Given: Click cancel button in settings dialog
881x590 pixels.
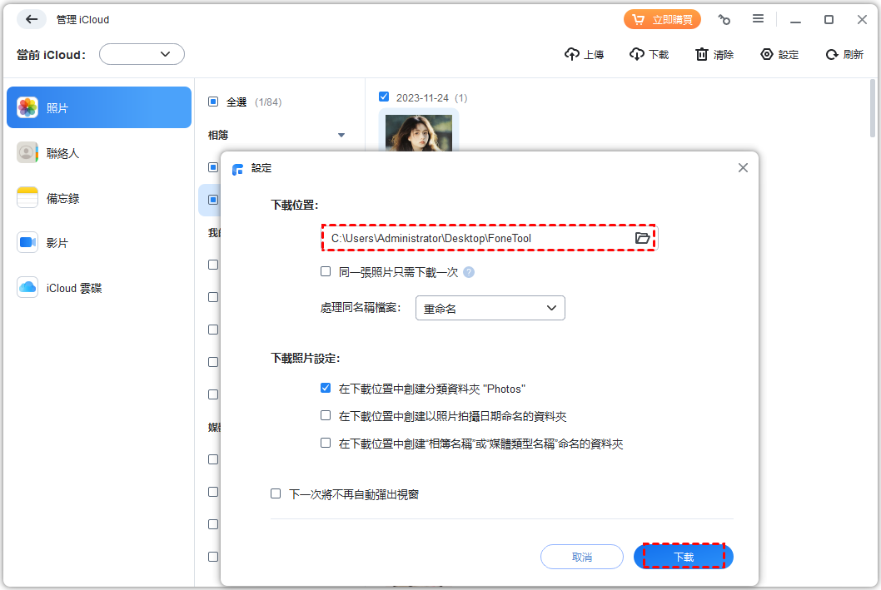Looking at the screenshot, I should (x=581, y=557).
